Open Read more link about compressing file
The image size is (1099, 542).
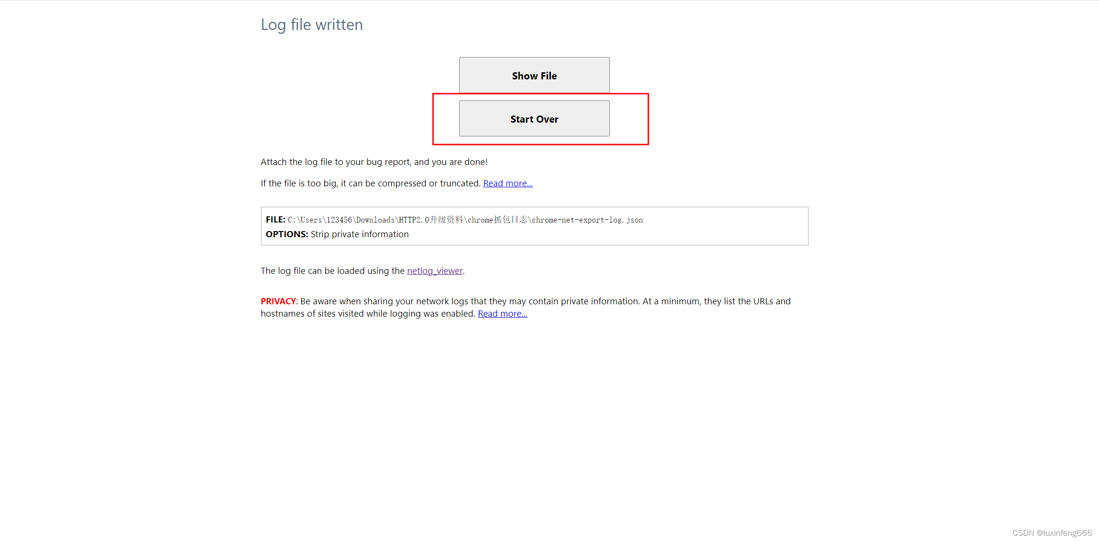[508, 184]
